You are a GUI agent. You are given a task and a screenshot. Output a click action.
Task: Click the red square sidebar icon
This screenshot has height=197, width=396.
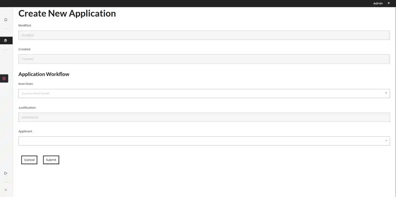4,79
